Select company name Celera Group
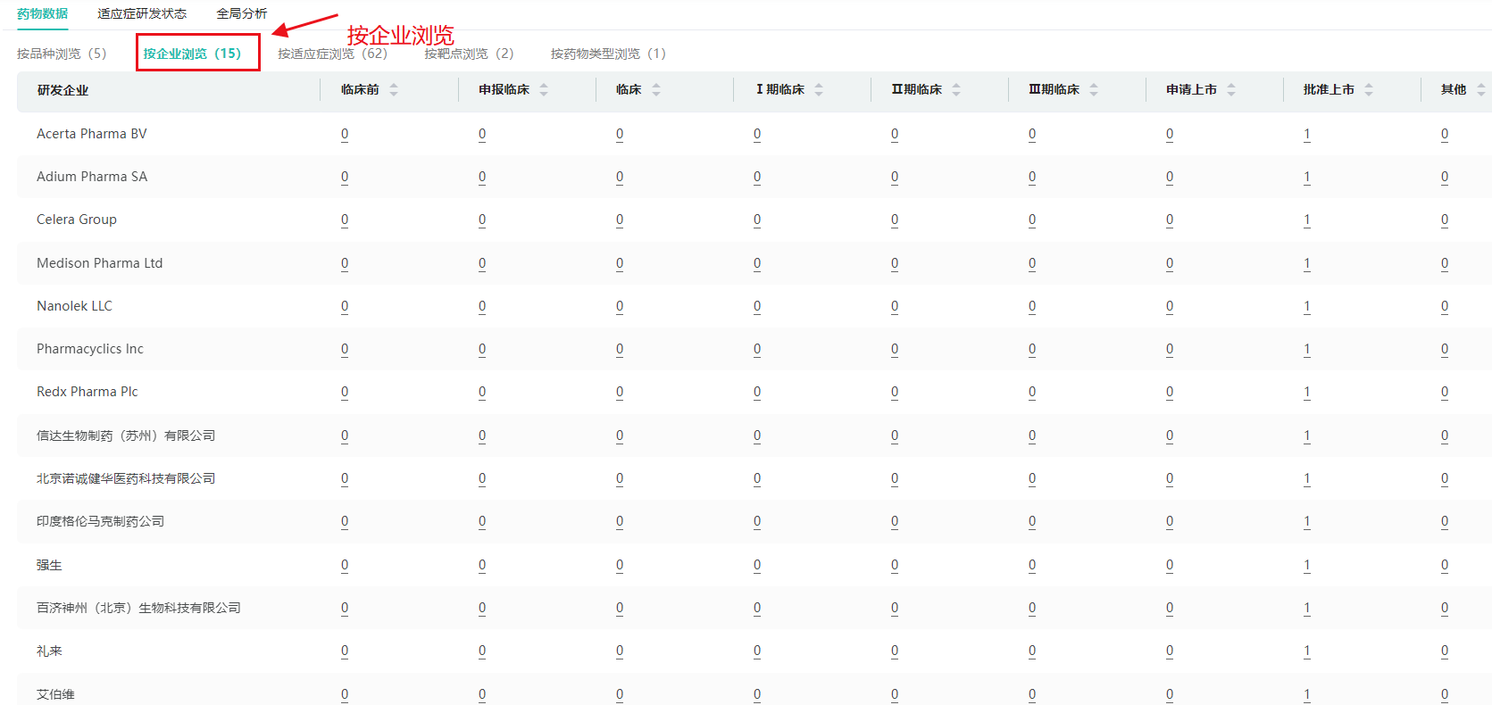 (77, 220)
